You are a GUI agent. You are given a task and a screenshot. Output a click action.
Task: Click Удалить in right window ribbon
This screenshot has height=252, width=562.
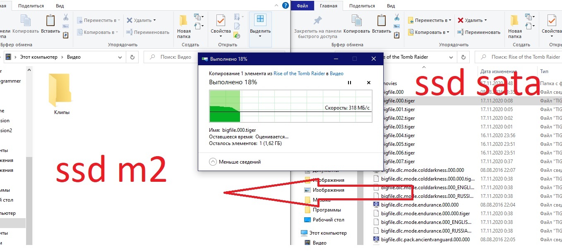tap(472, 20)
